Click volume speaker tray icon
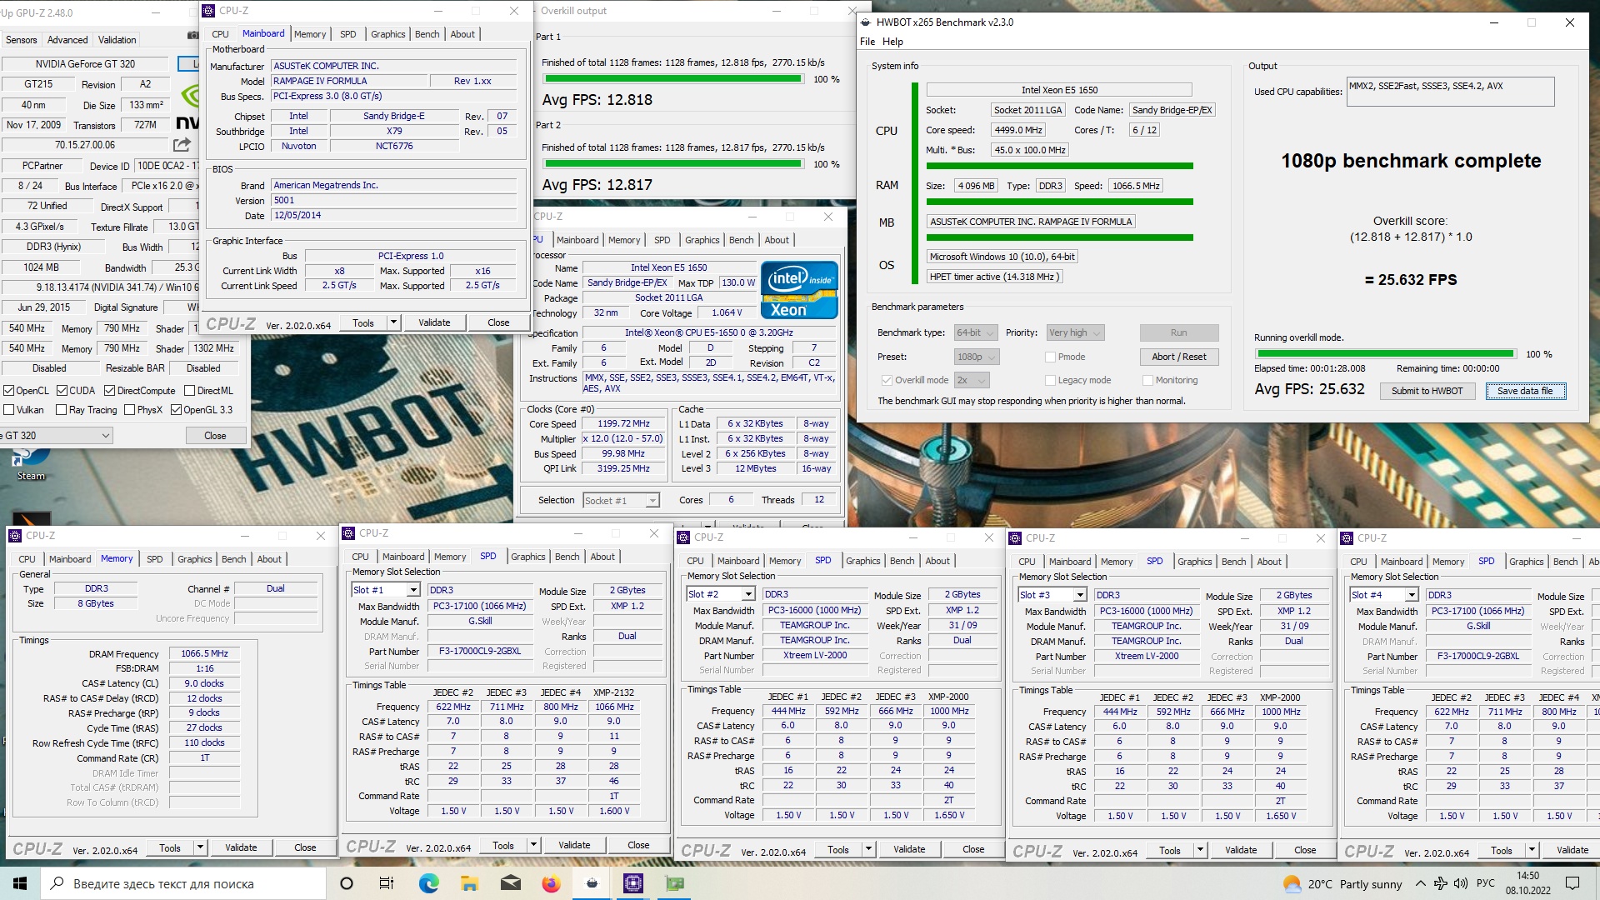 pyautogui.click(x=1460, y=883)
